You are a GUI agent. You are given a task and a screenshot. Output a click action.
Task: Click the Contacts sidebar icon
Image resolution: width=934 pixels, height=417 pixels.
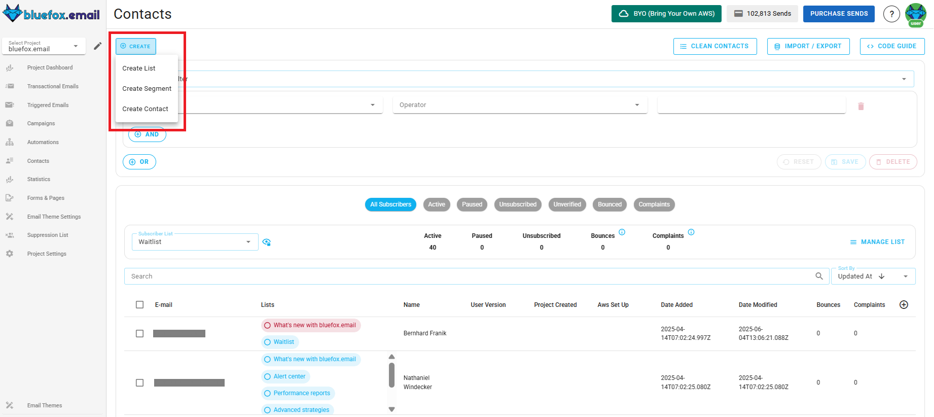[x=10, y=161]
